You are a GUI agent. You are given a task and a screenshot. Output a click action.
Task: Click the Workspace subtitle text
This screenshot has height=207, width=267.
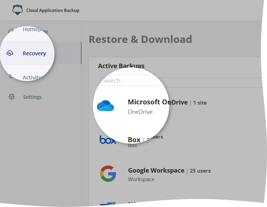pos(141,179)
